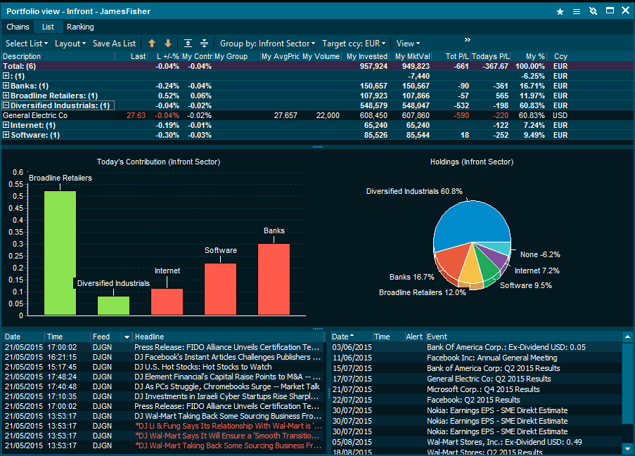Switch to the List tab
The width and height of the screenshot is (635, 456).
point(48,27)
